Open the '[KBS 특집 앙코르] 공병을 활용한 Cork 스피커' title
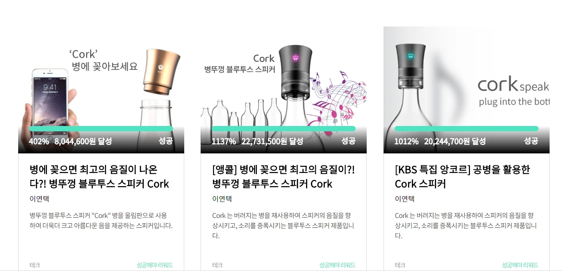Viewport: 562px width, 271px height. 462,176
